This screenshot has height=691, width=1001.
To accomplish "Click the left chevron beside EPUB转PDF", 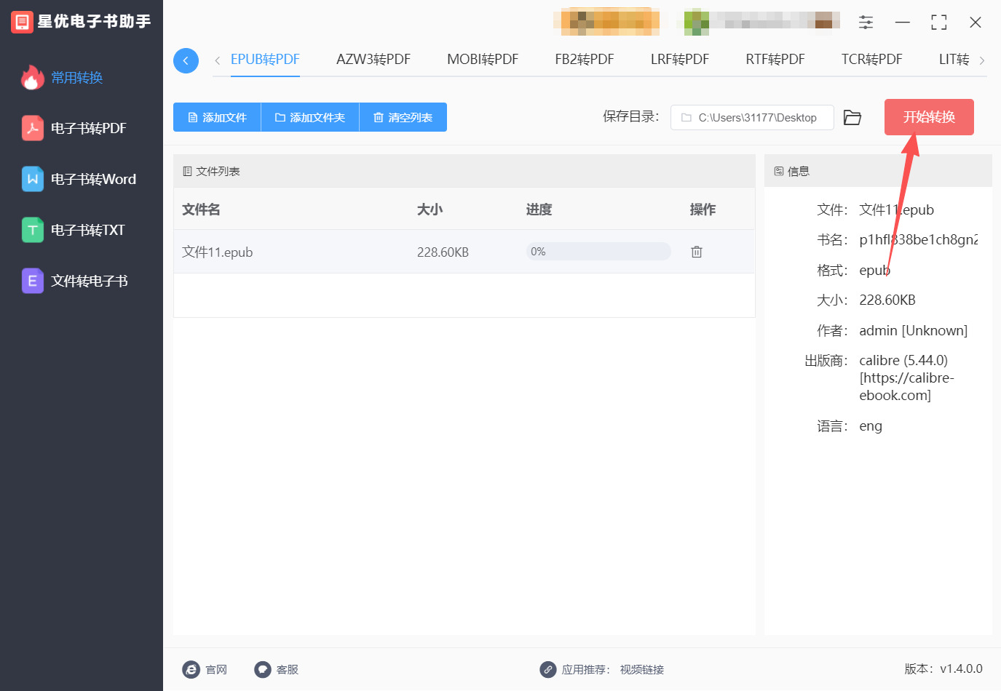I will [x=216, y=60].
